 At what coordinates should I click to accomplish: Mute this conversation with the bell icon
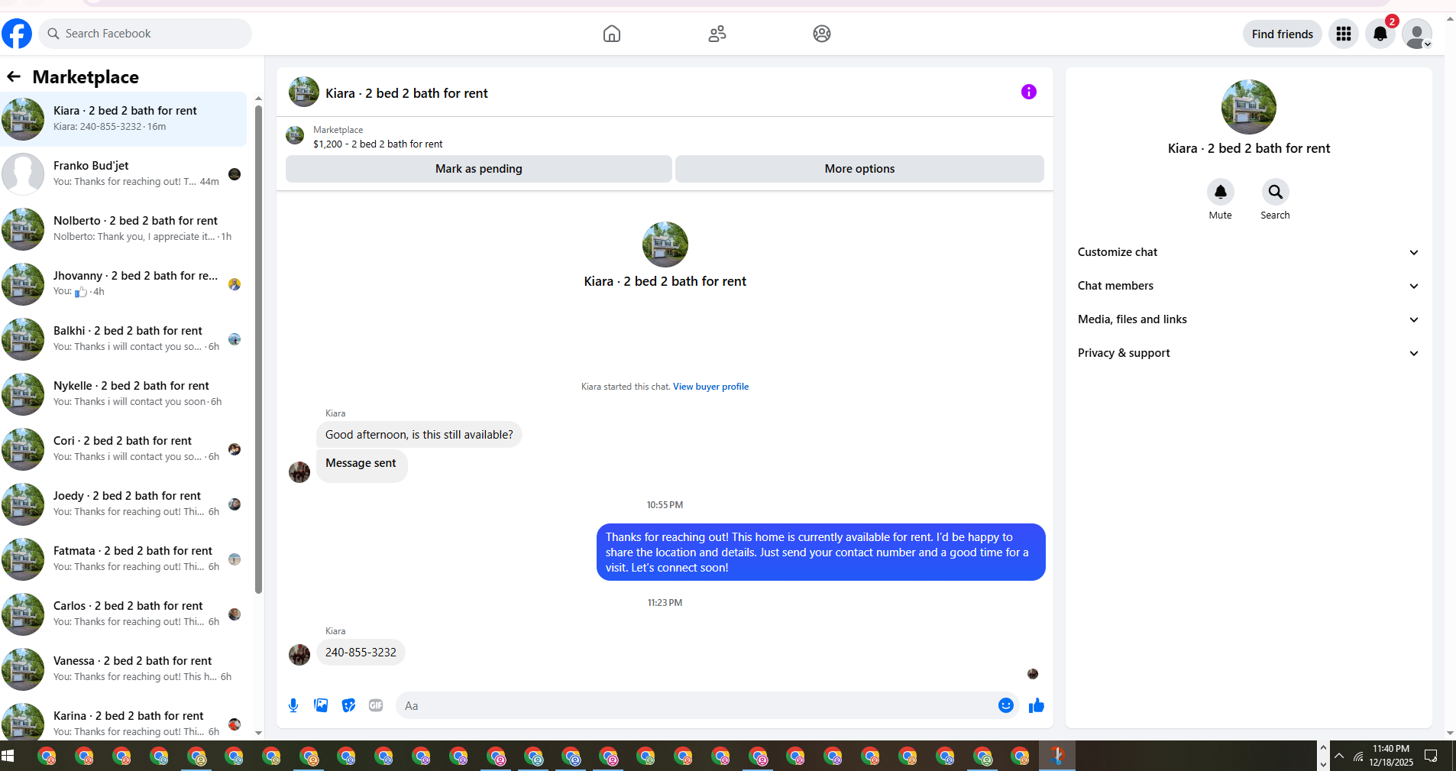[x=1221, y=192]
